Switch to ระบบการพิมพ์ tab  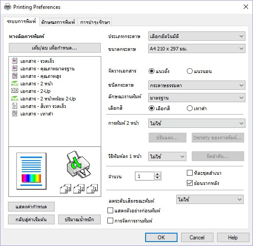pyautogui.click(x=21, y=21)
